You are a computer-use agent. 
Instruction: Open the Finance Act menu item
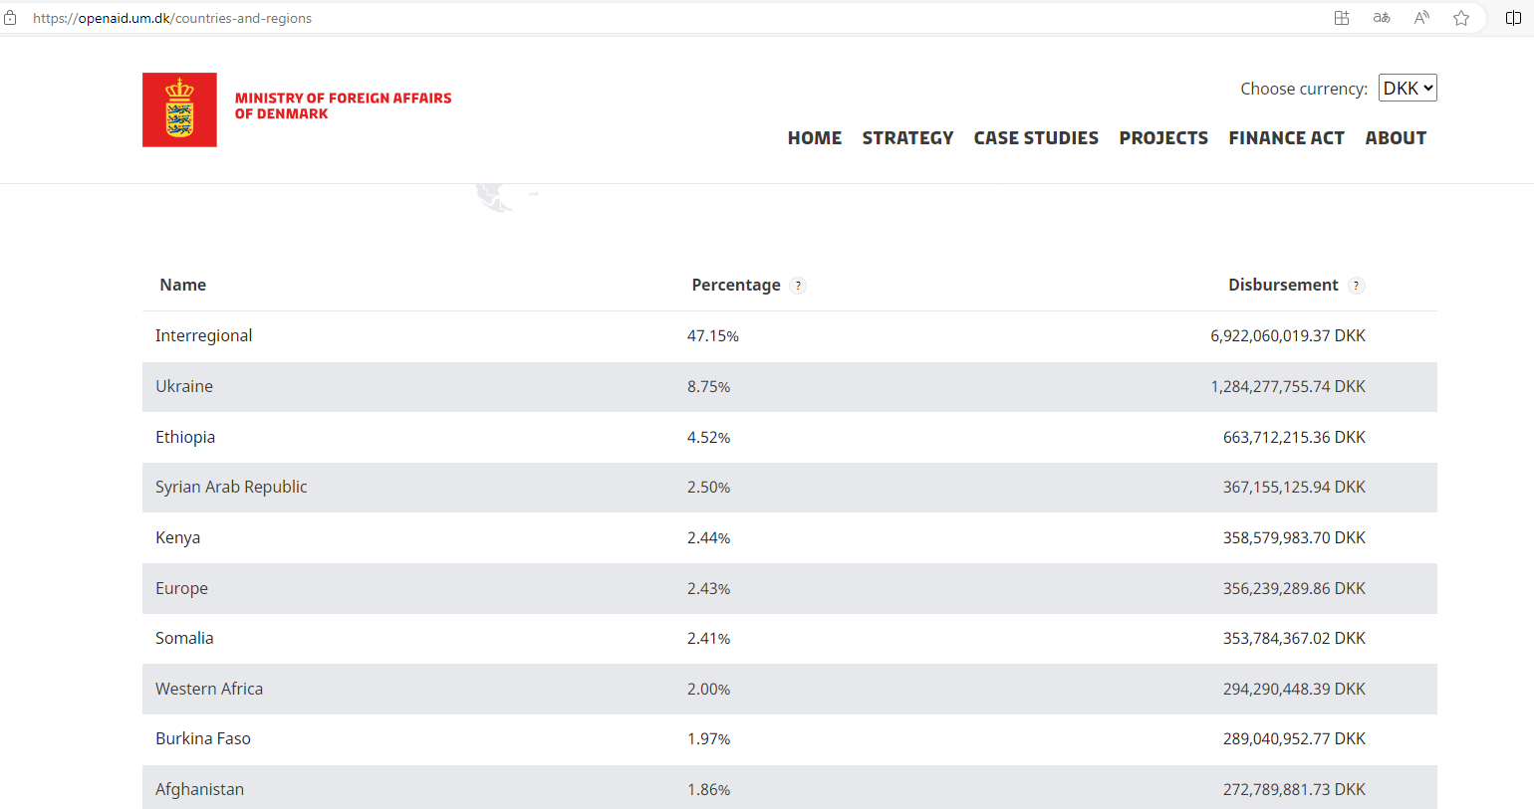[1286, 138]
